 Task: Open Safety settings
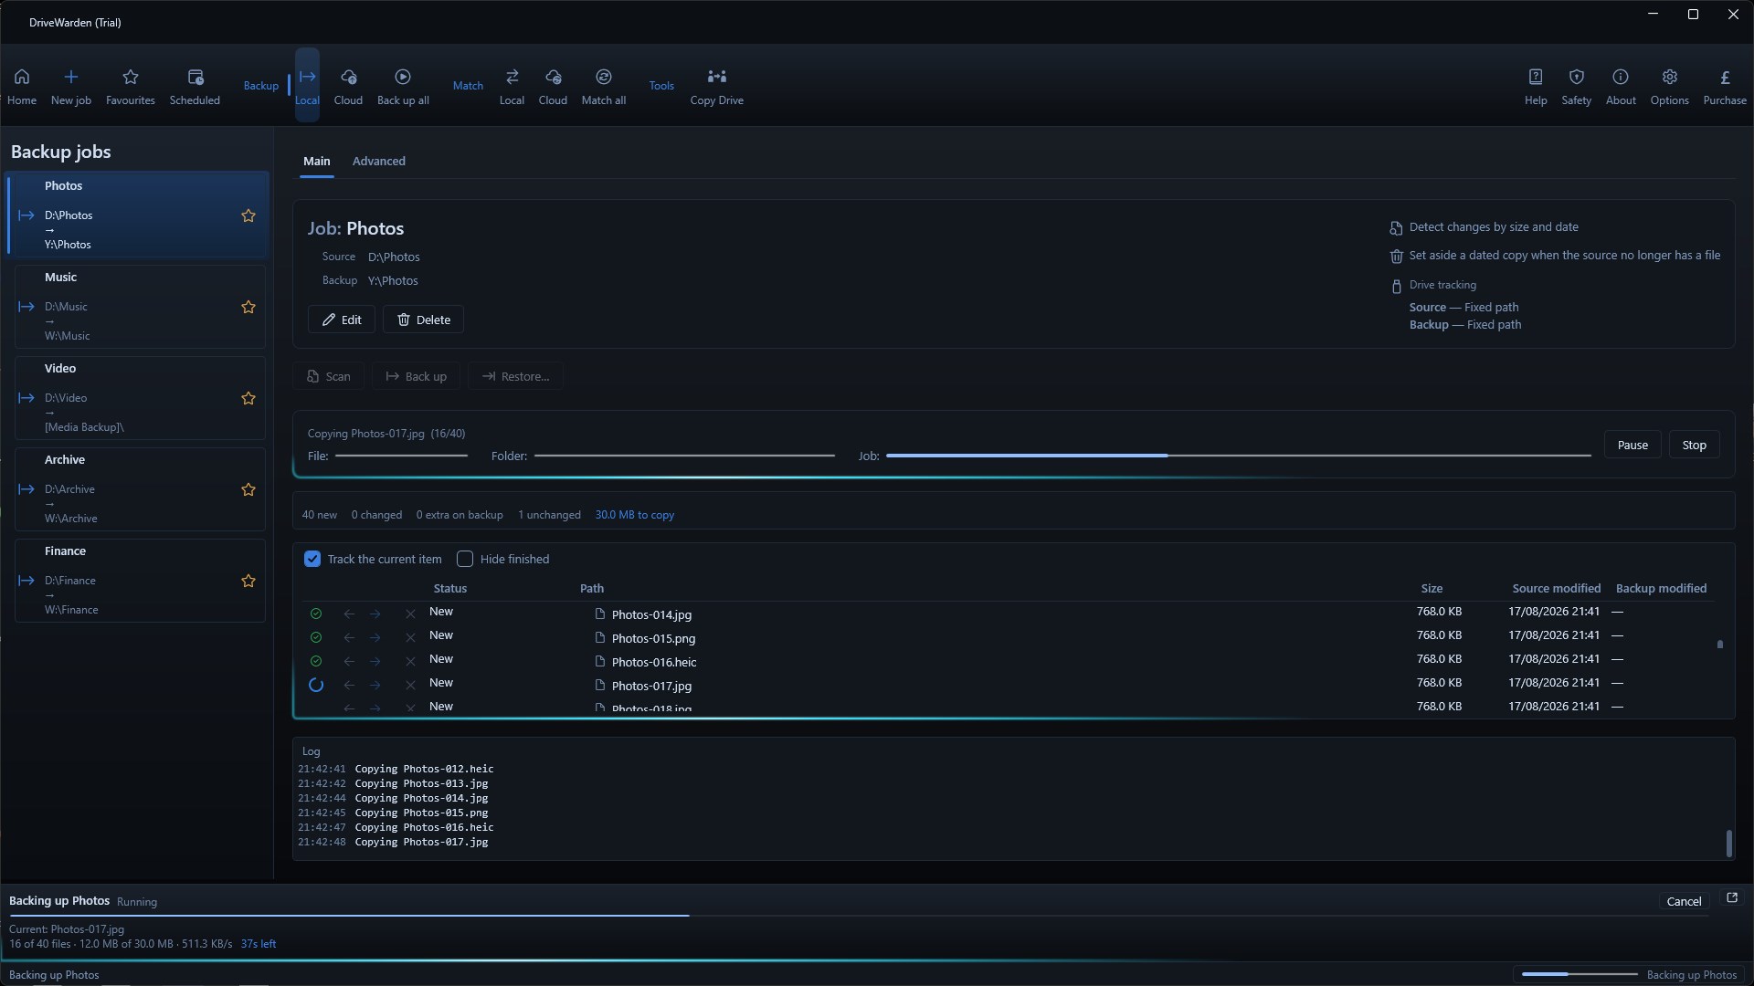[x=1576, y=87]
